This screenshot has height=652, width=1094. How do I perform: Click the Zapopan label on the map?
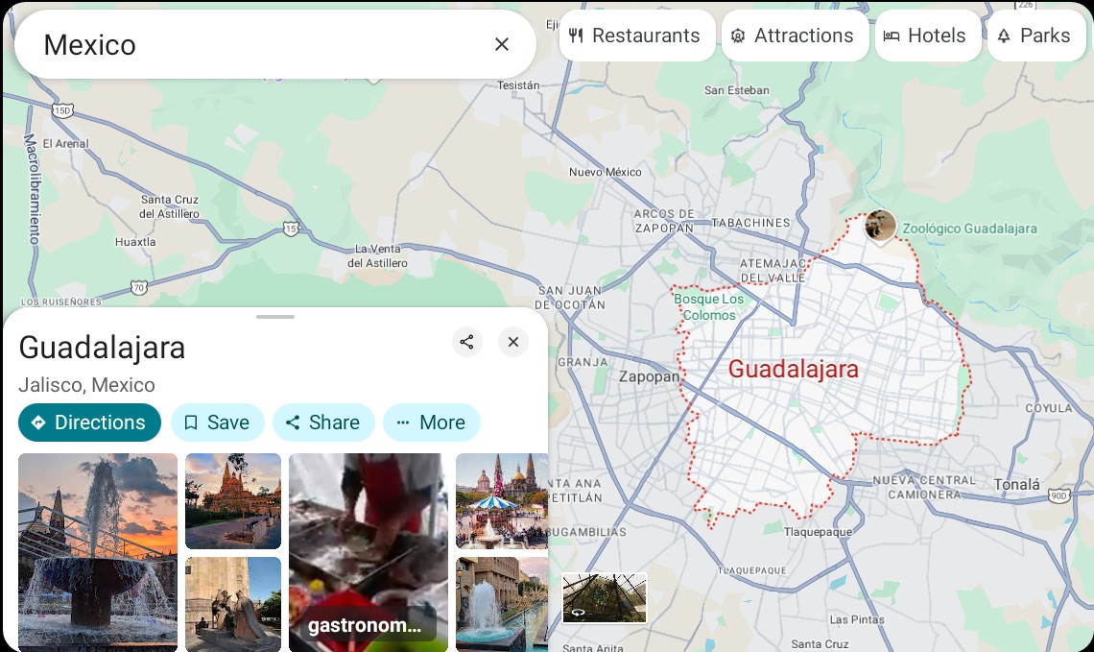coord(649,376)
